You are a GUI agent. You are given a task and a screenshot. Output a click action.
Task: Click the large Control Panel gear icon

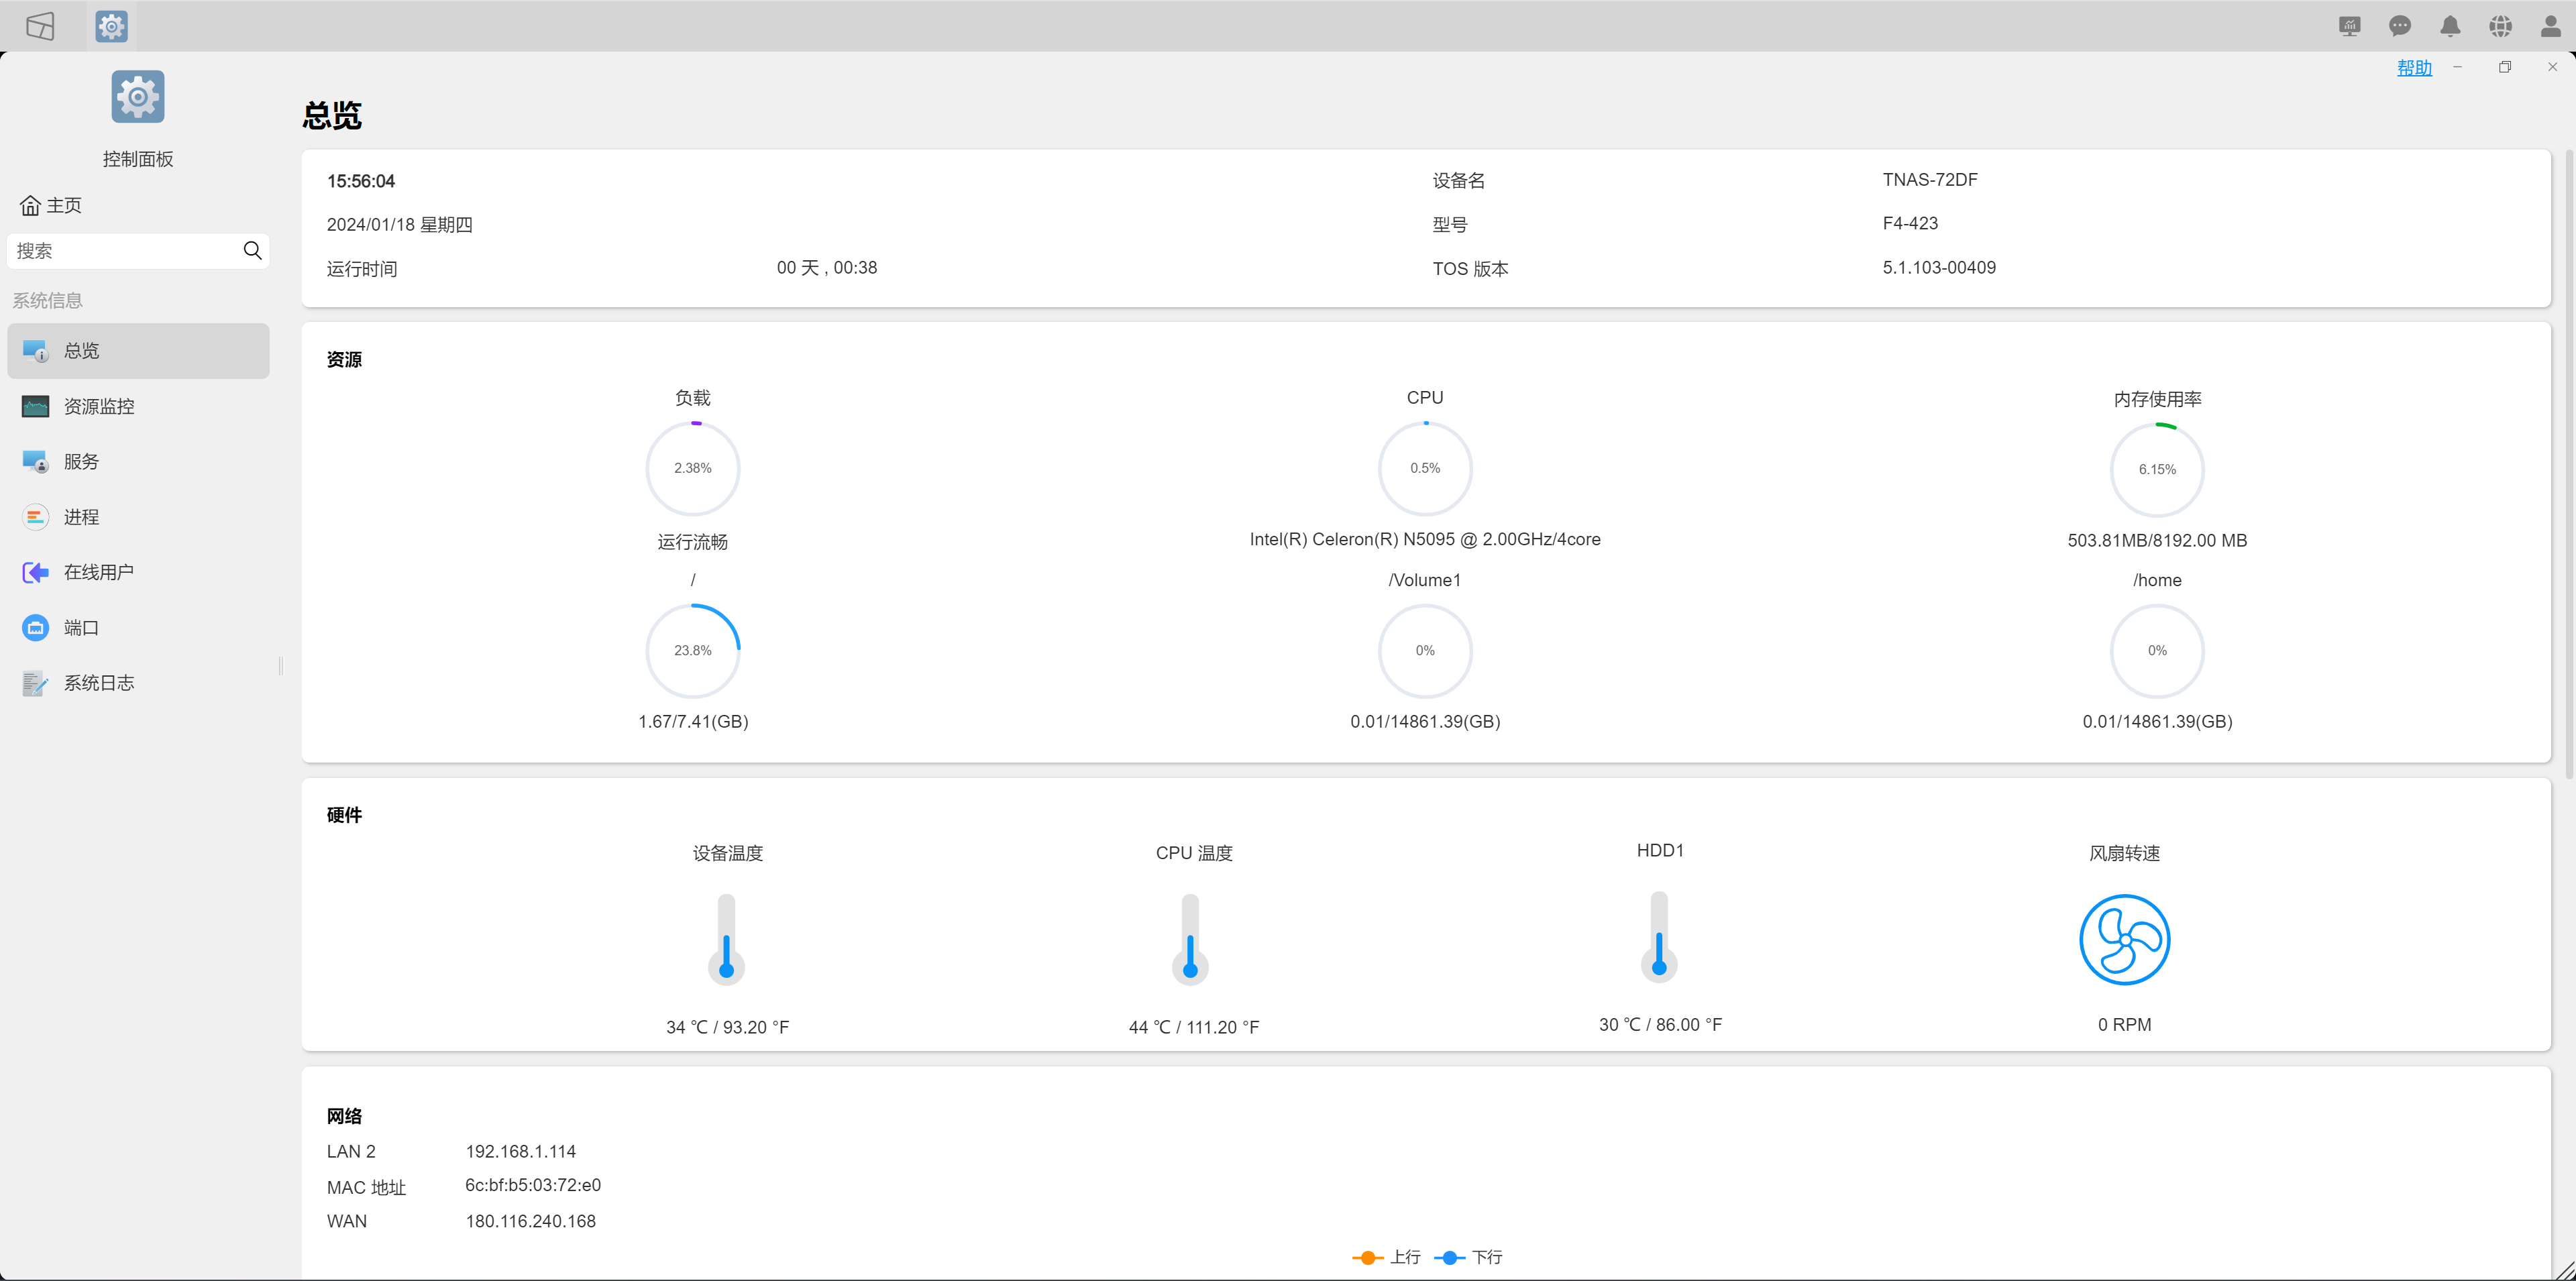point(138,97)
